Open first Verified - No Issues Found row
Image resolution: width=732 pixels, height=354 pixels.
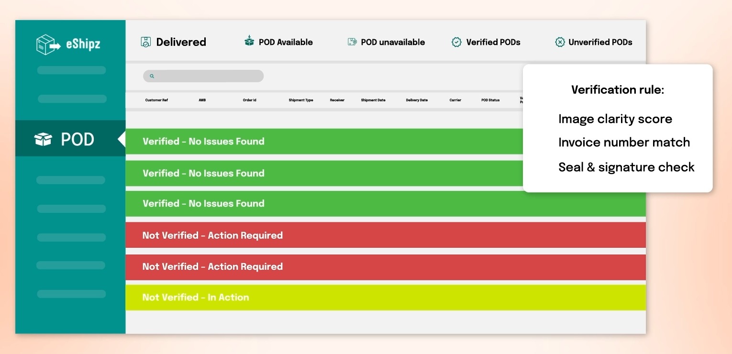[x=203, y=142]
